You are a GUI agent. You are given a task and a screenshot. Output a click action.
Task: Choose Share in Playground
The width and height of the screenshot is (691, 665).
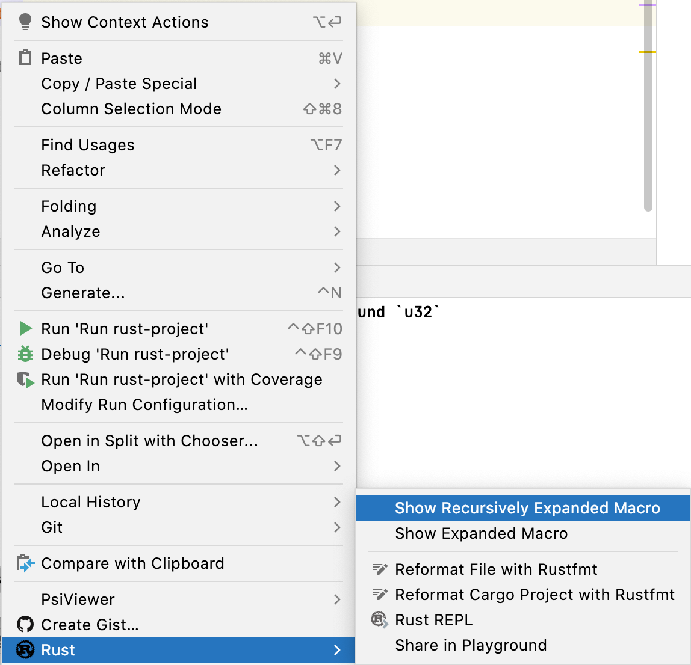[471, 645]
